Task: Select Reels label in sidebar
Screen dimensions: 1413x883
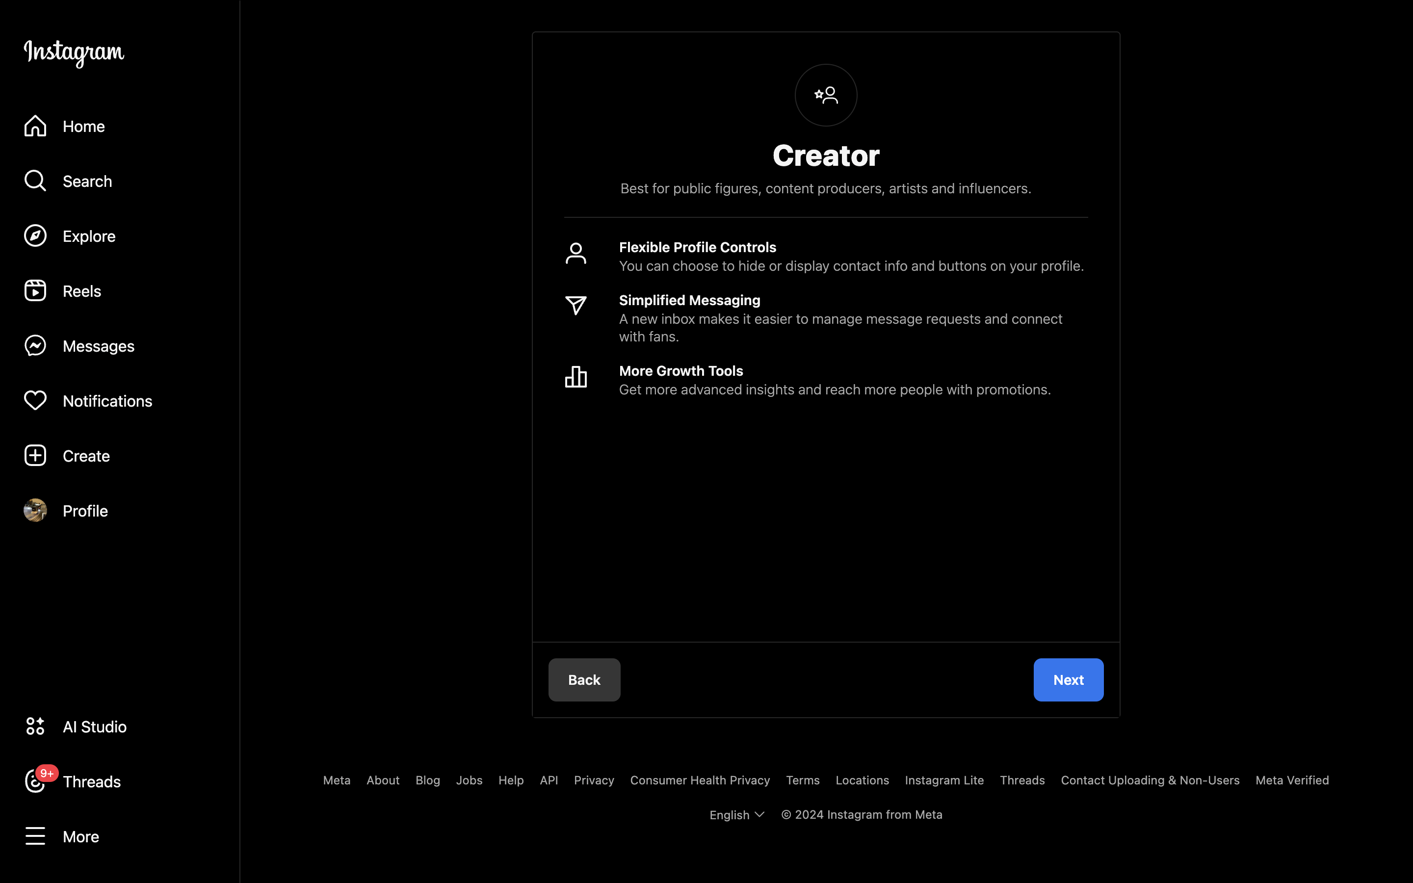Action: point(82,291)
